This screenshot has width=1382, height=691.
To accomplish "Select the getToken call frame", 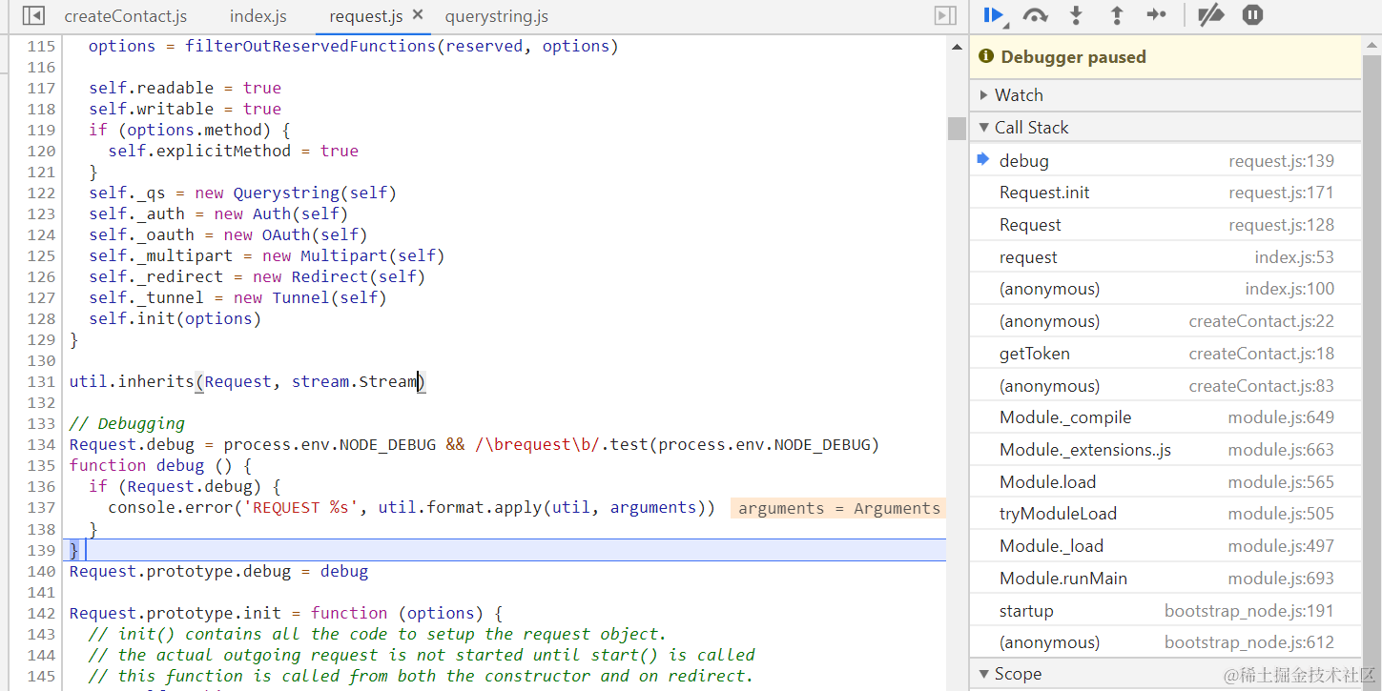I will 1165,354.
